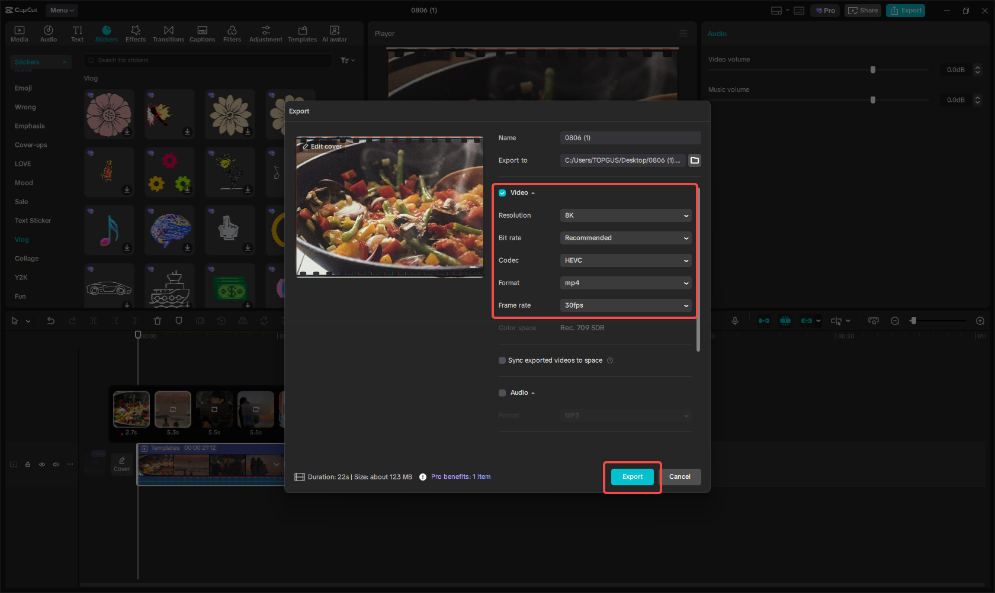Open the Pro benefits: 1 item link
Viewport: 995px width, 593px height.
coord(461,476)
